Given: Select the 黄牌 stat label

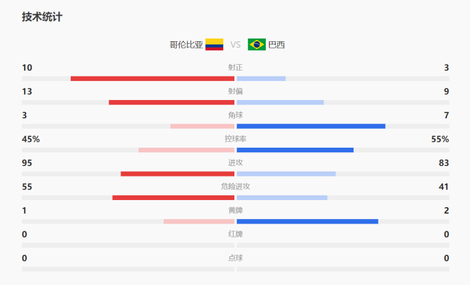Looking at the screenshot, I should point(236,210).
